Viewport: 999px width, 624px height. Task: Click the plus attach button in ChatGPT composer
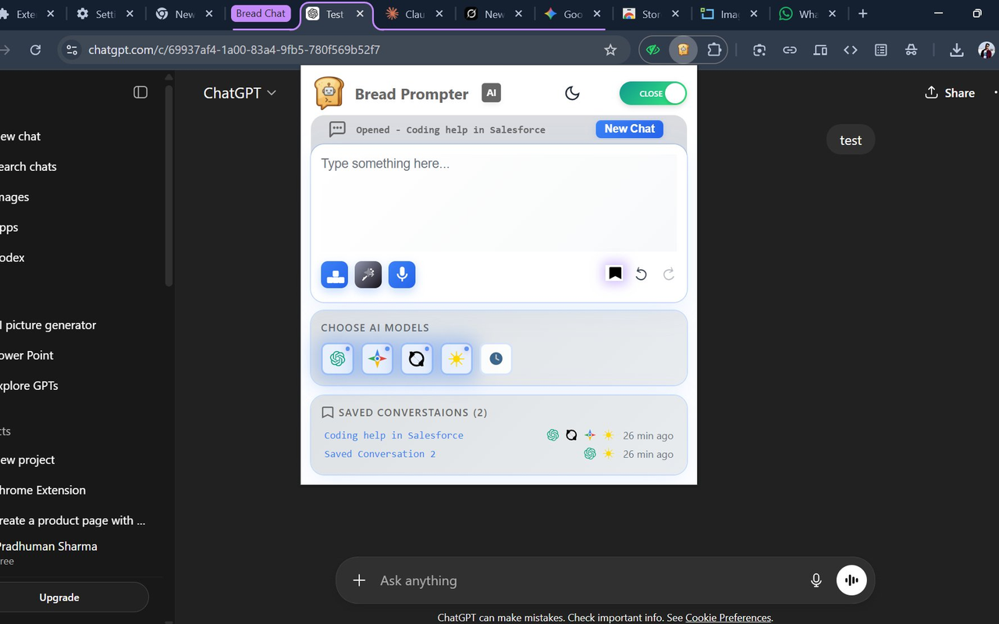(359, 580)
